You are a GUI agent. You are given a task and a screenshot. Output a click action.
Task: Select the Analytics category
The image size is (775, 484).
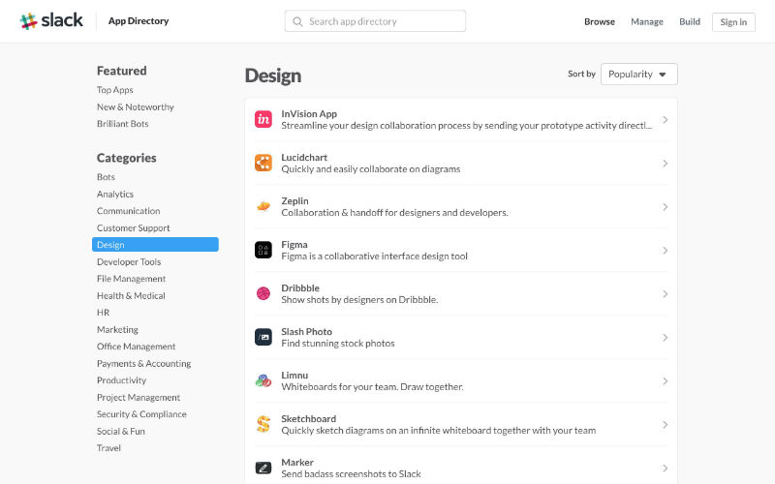point(115,195)
